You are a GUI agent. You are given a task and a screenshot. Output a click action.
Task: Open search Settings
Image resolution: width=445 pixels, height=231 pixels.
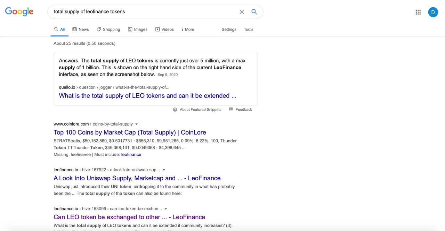tap(229, 29)
